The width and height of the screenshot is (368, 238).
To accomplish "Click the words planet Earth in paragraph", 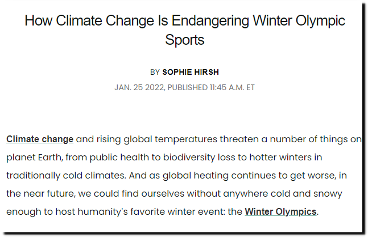I will pos(34,158).
